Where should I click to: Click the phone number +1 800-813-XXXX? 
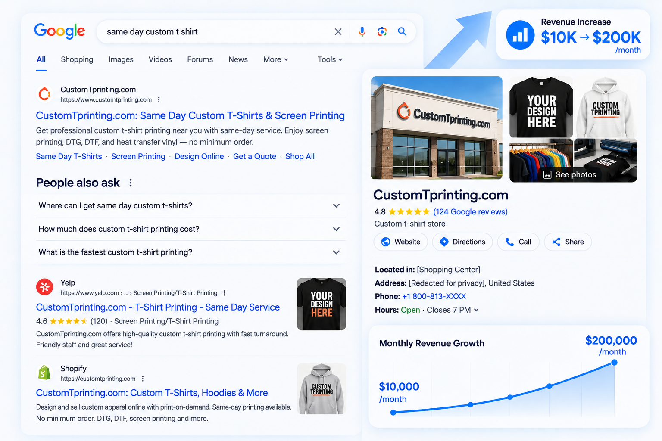[434, 297]
